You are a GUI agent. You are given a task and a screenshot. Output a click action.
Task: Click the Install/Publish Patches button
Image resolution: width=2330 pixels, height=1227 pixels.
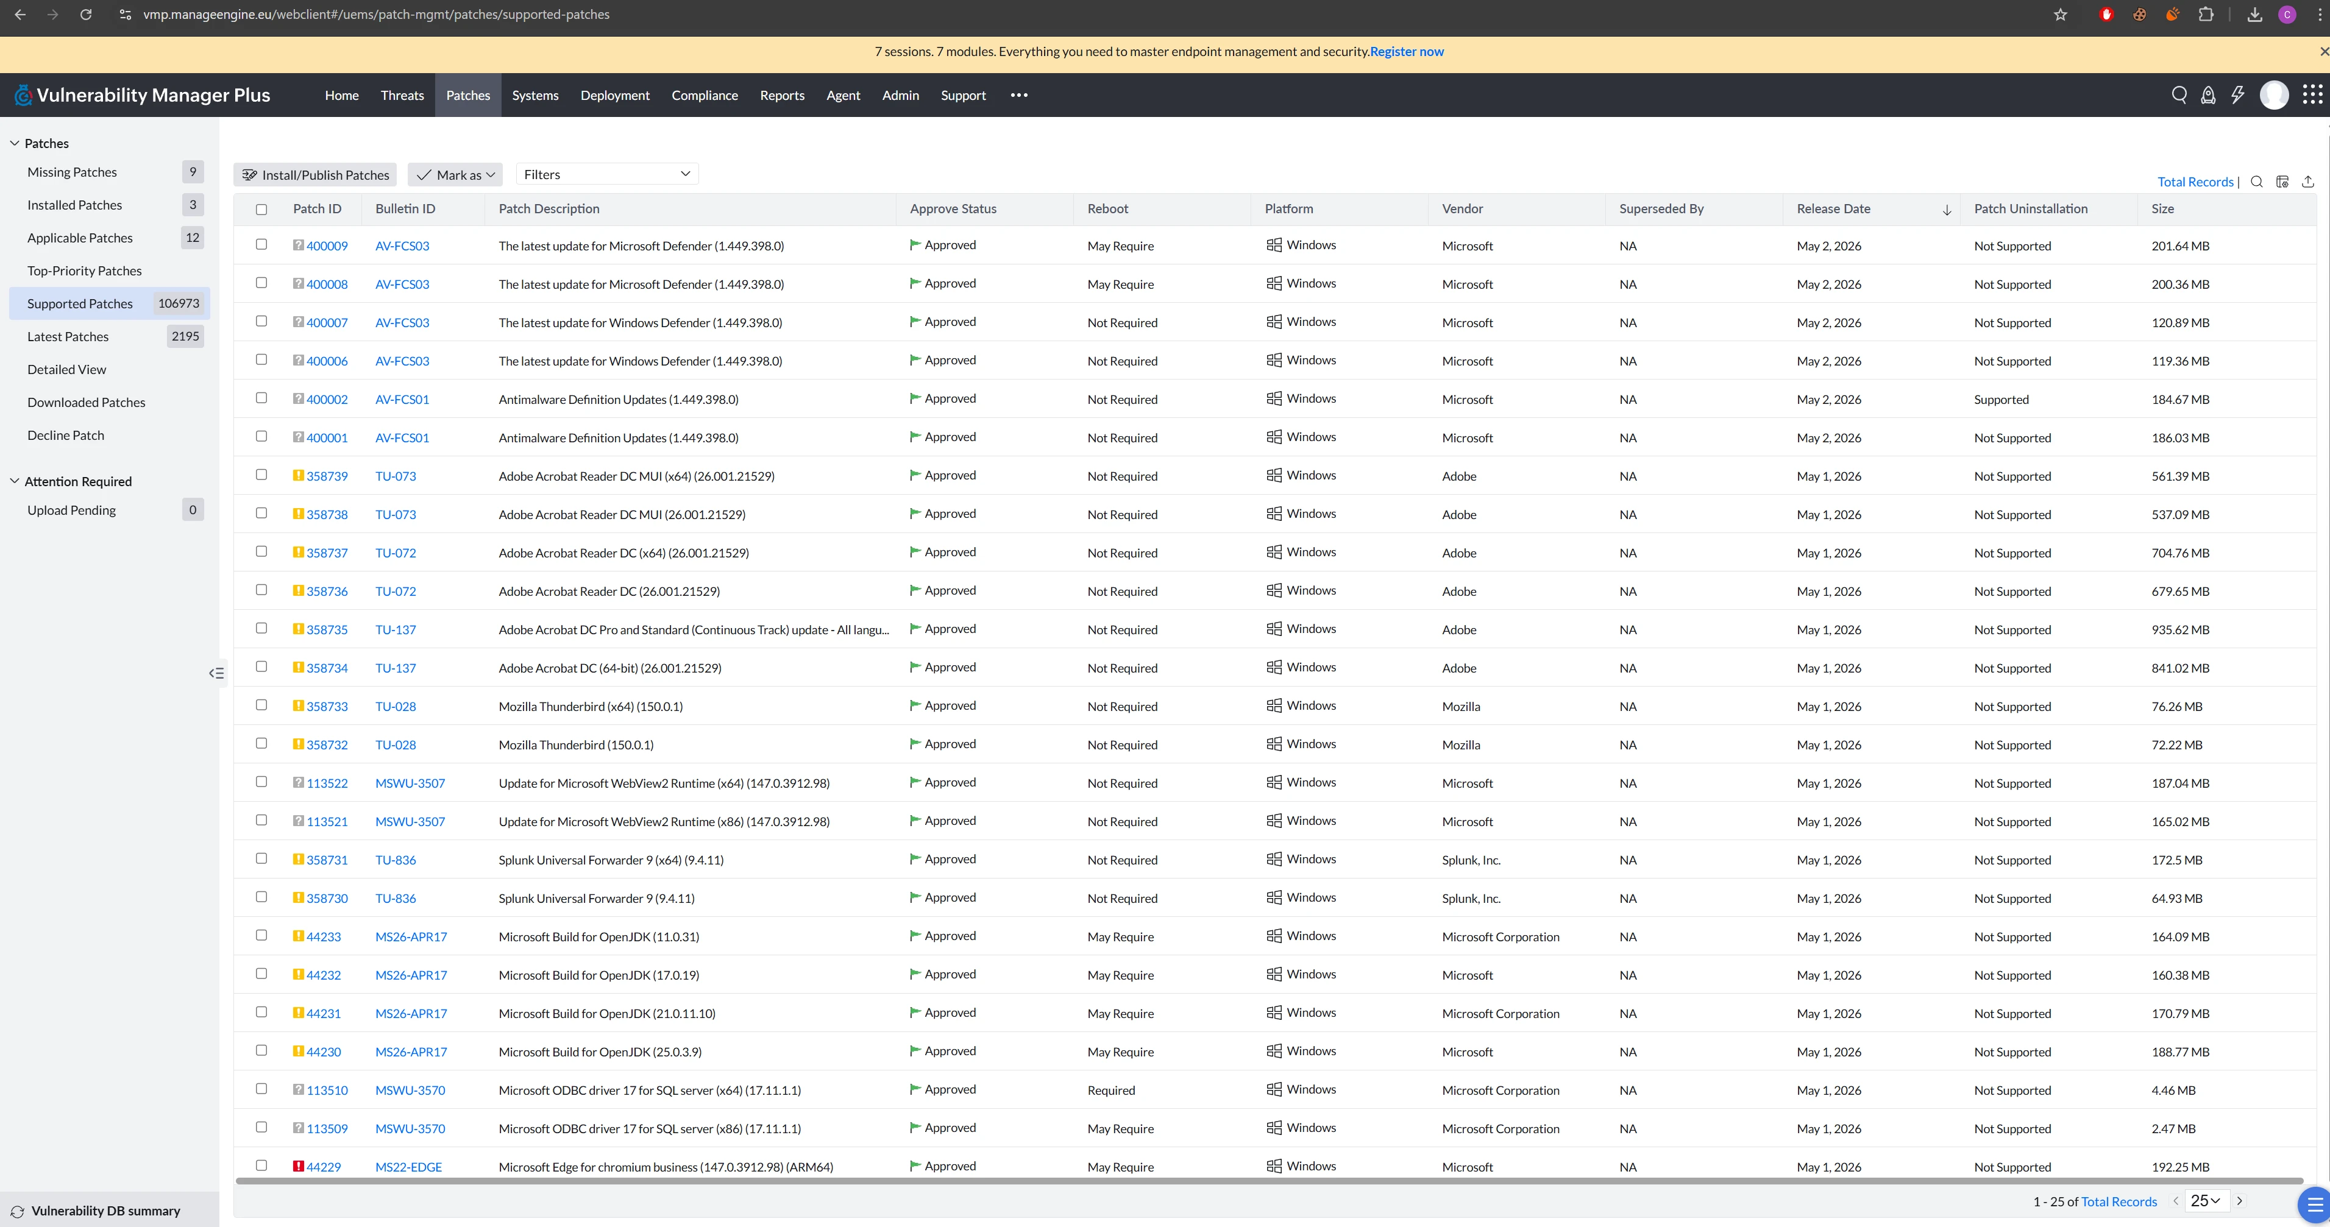314,174
